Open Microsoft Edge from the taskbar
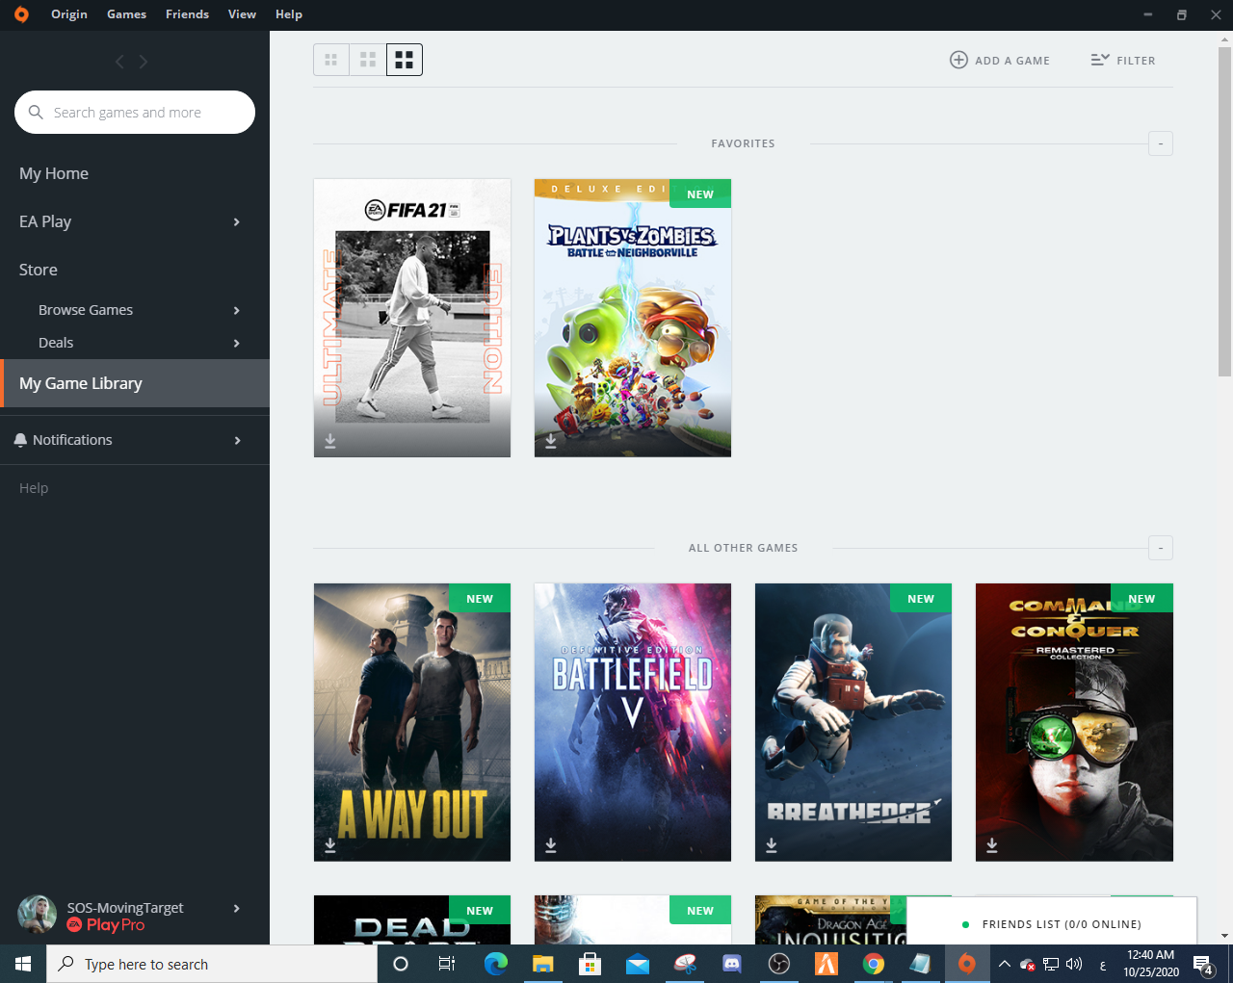 tap(496, 964)
